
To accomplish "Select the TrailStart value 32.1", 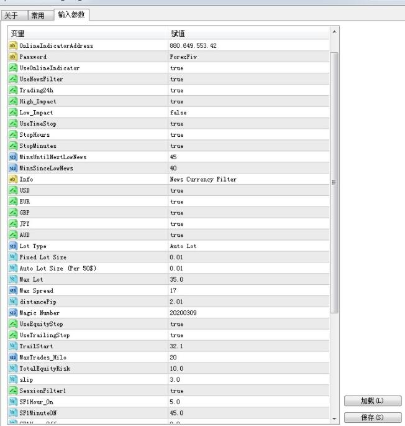I will coord(176,346).
